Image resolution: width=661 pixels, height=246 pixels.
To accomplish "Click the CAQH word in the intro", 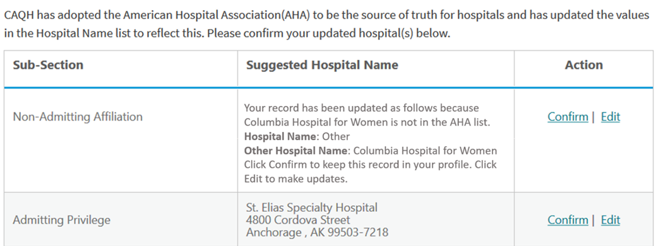I will 20,16.
